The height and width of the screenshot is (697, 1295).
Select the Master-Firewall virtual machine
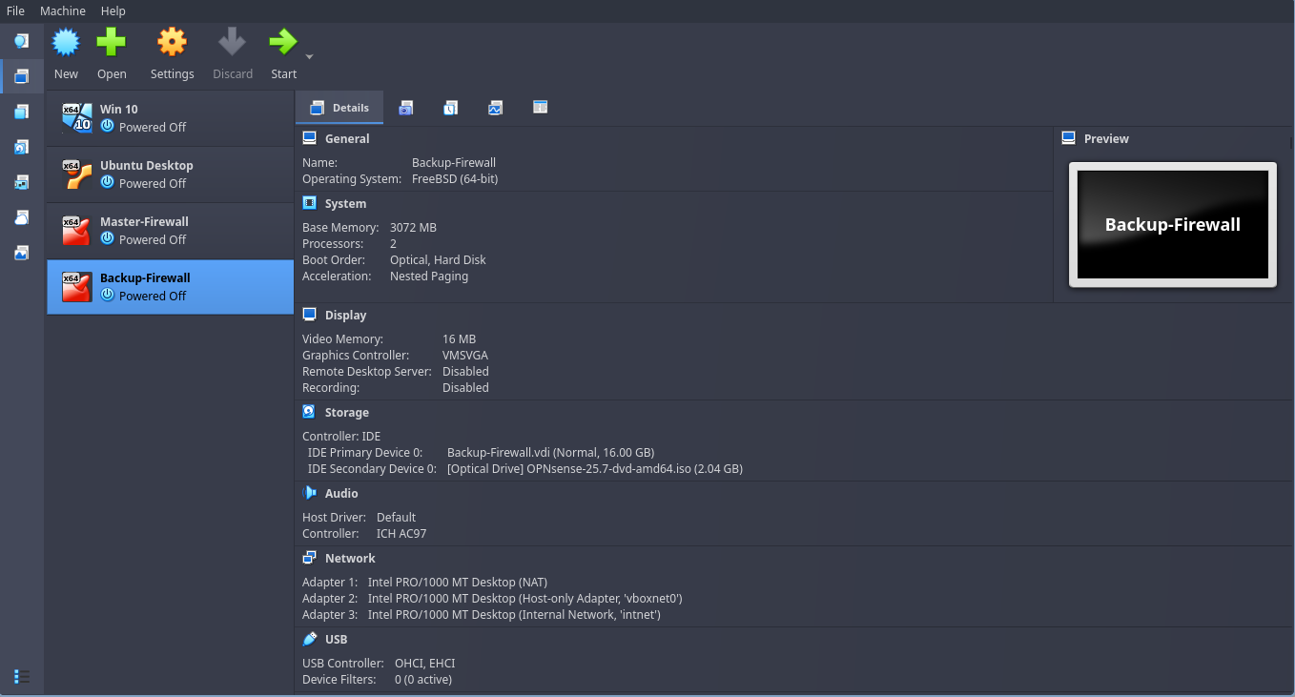point(170,231)
